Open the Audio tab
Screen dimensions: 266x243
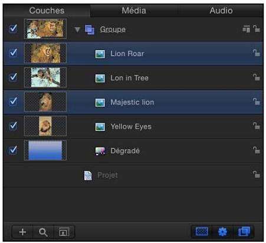point(221,11)
